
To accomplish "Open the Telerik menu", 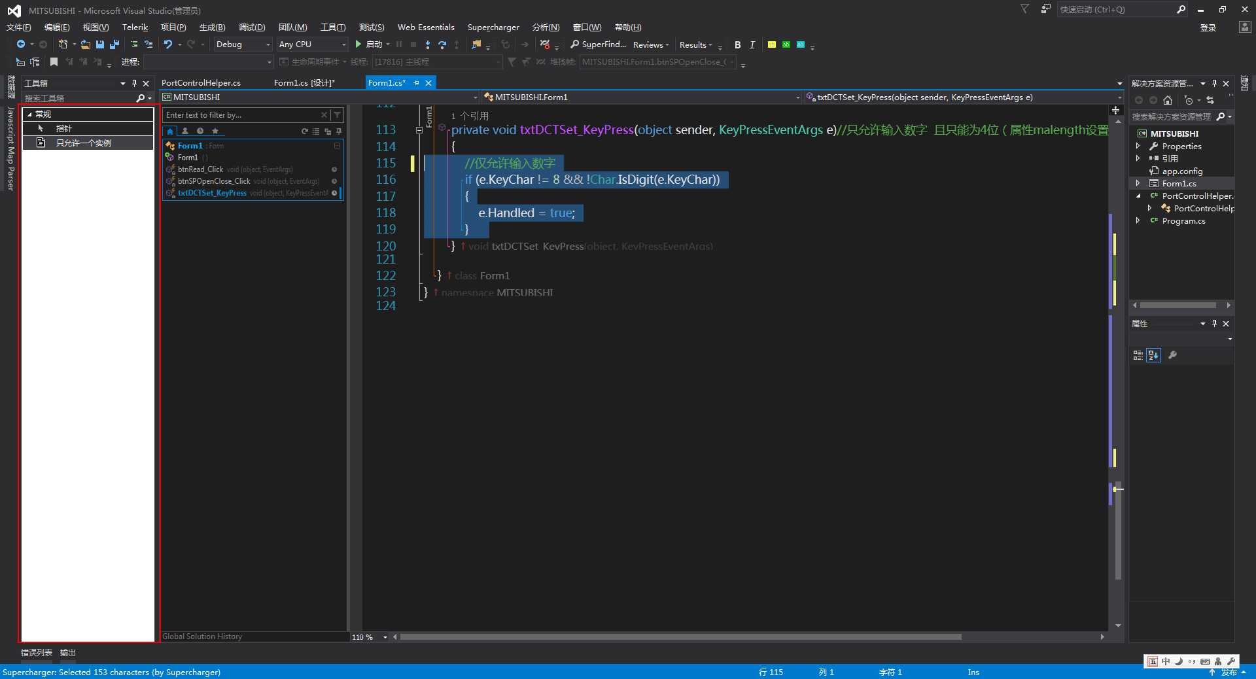I will (x=135, y=27).
